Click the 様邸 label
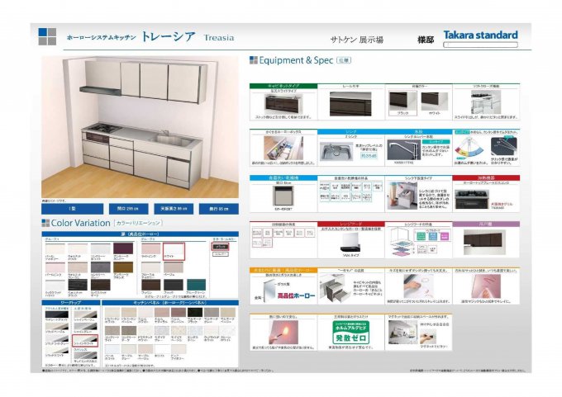The height and width of the screenshot is (397, 562). [426, 40]
